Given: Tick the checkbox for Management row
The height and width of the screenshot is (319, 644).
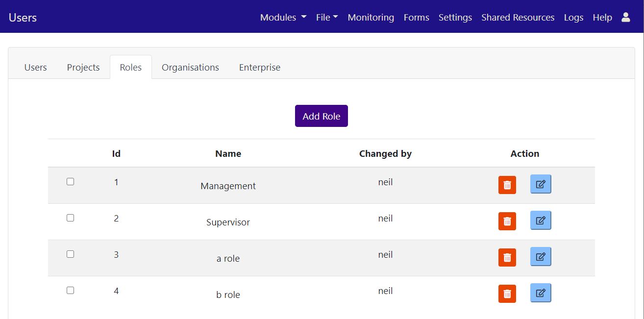Looking at the screenshot, I should tap(70, 182).
